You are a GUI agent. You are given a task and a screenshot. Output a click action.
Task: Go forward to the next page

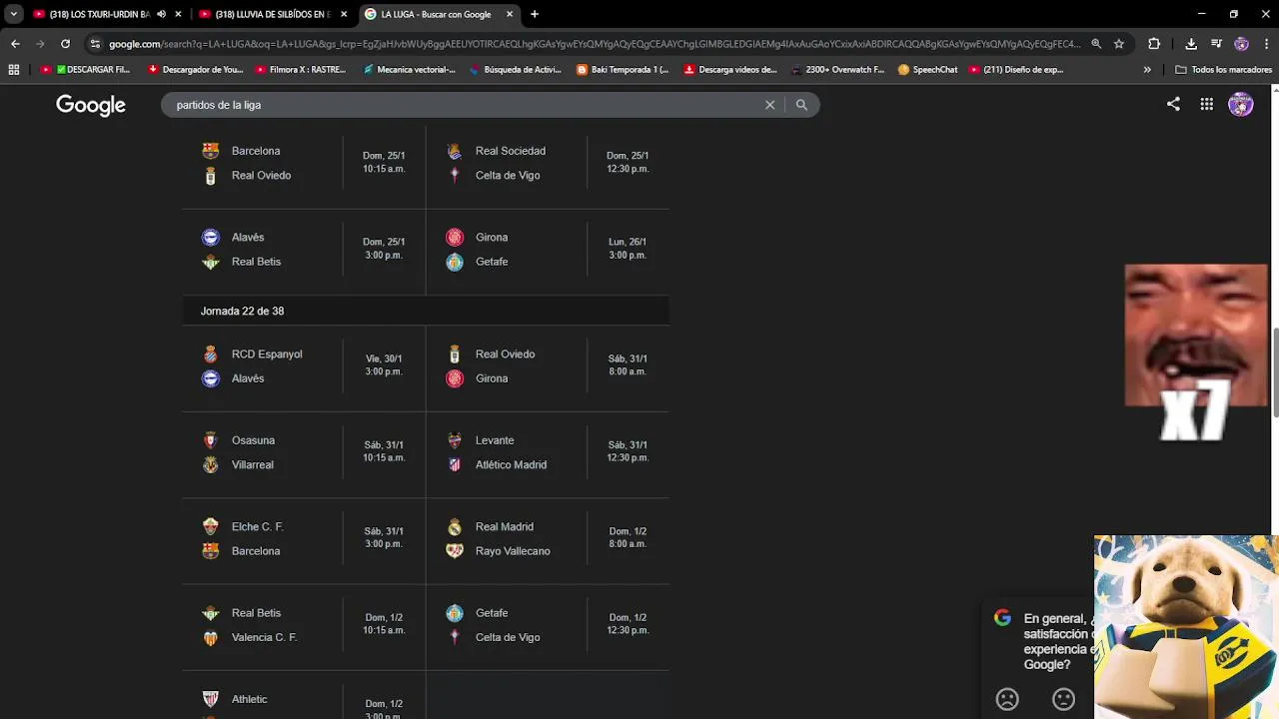click(x=40, y=44)
